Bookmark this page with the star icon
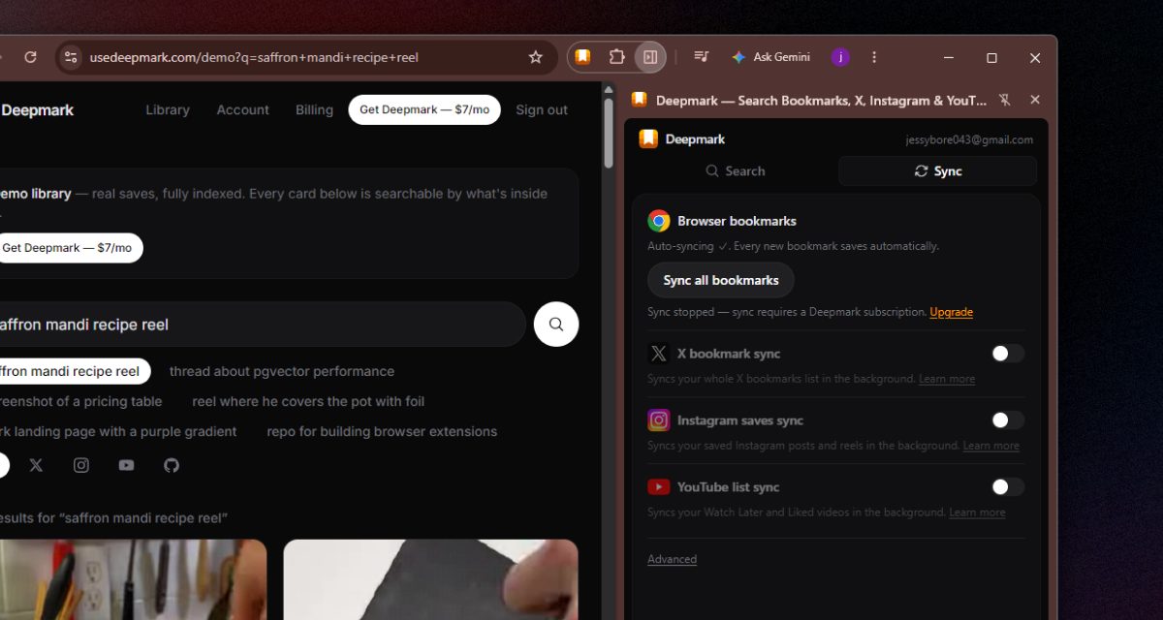 536,57
